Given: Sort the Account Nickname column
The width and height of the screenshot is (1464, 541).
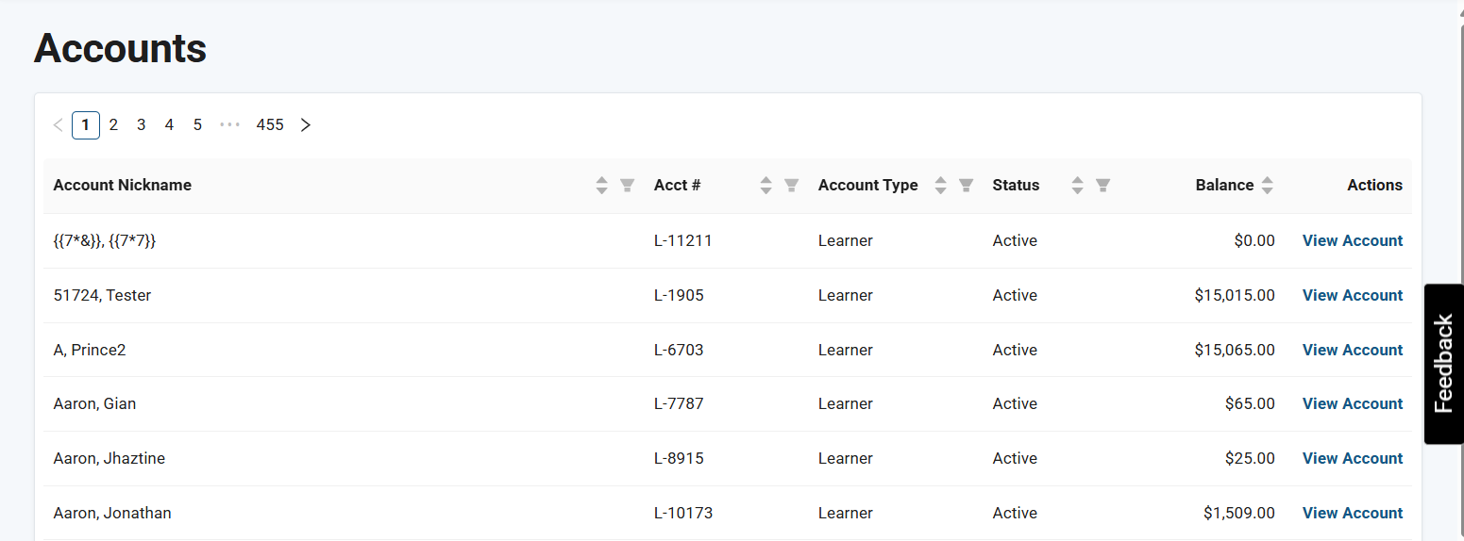Looking at the screenshot, I should (602, 186).
